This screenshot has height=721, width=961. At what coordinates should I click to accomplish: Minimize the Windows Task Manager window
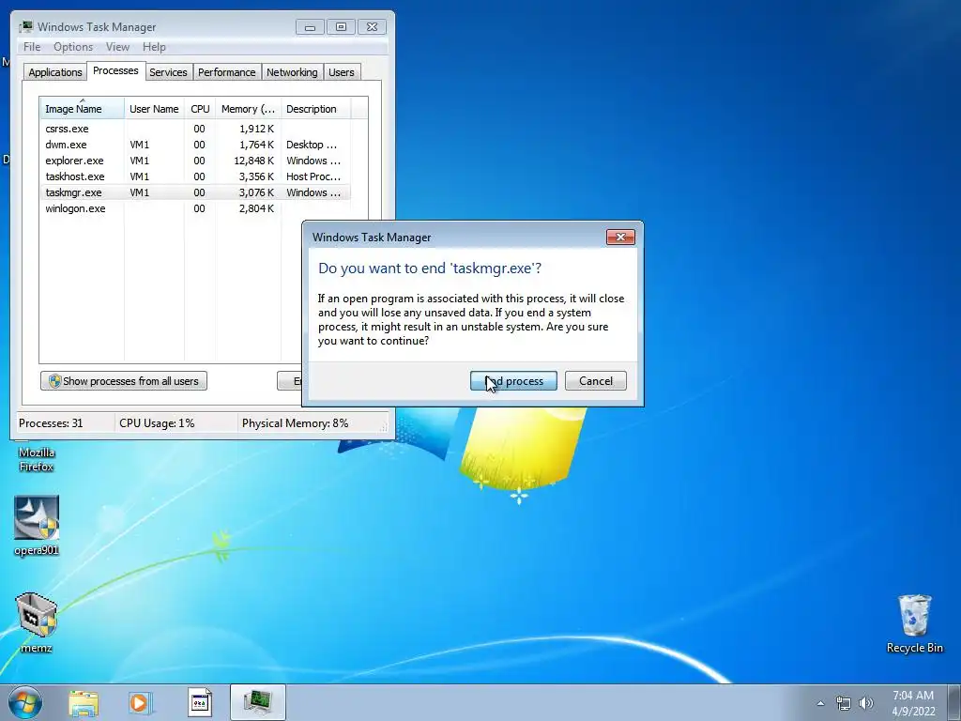click(310, 27)
